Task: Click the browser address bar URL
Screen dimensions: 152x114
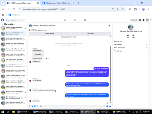Action: point(44,9)
